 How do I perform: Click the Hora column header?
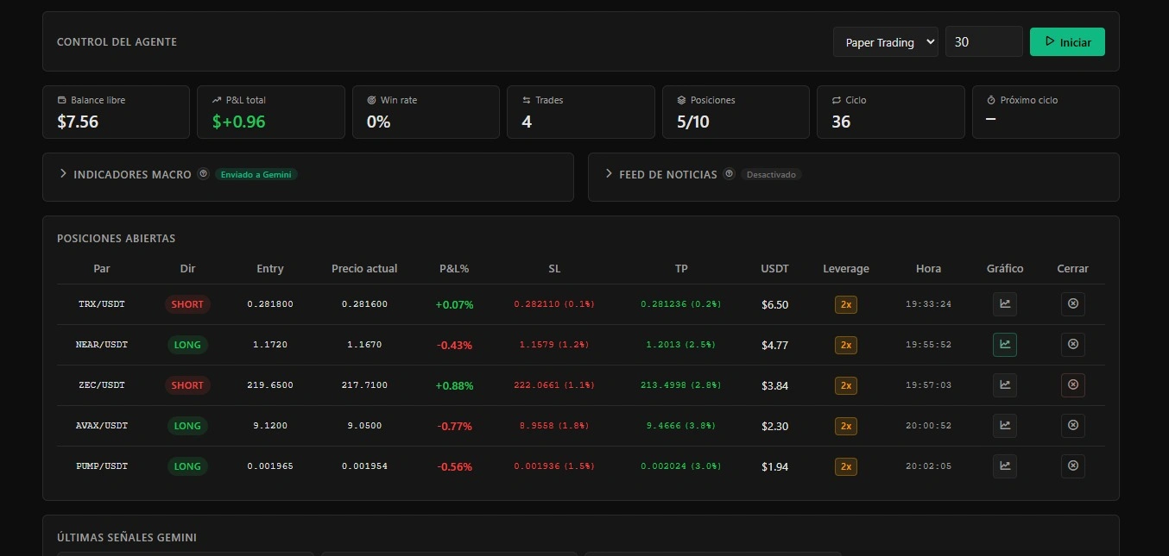929,269
